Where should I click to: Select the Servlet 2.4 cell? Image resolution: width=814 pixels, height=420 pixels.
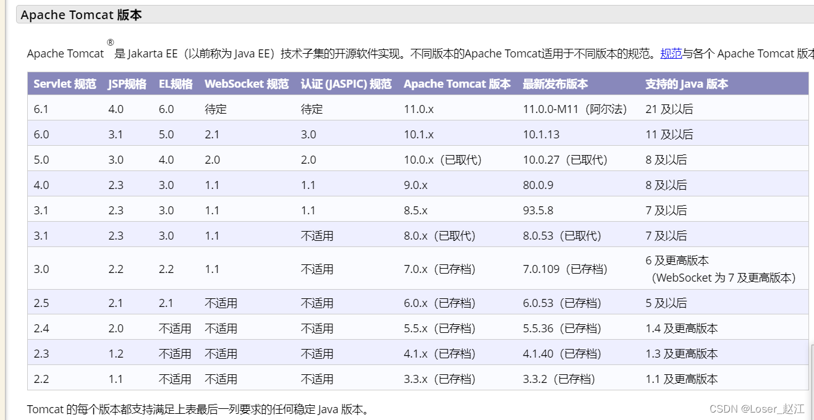(41, 329)
